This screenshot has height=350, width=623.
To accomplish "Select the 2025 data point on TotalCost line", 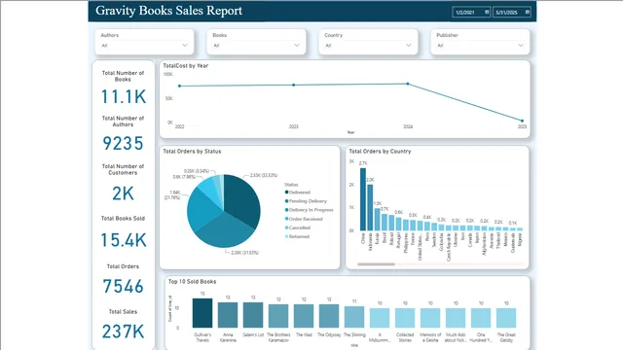I will pyautogui.click(x=522, y=121).
